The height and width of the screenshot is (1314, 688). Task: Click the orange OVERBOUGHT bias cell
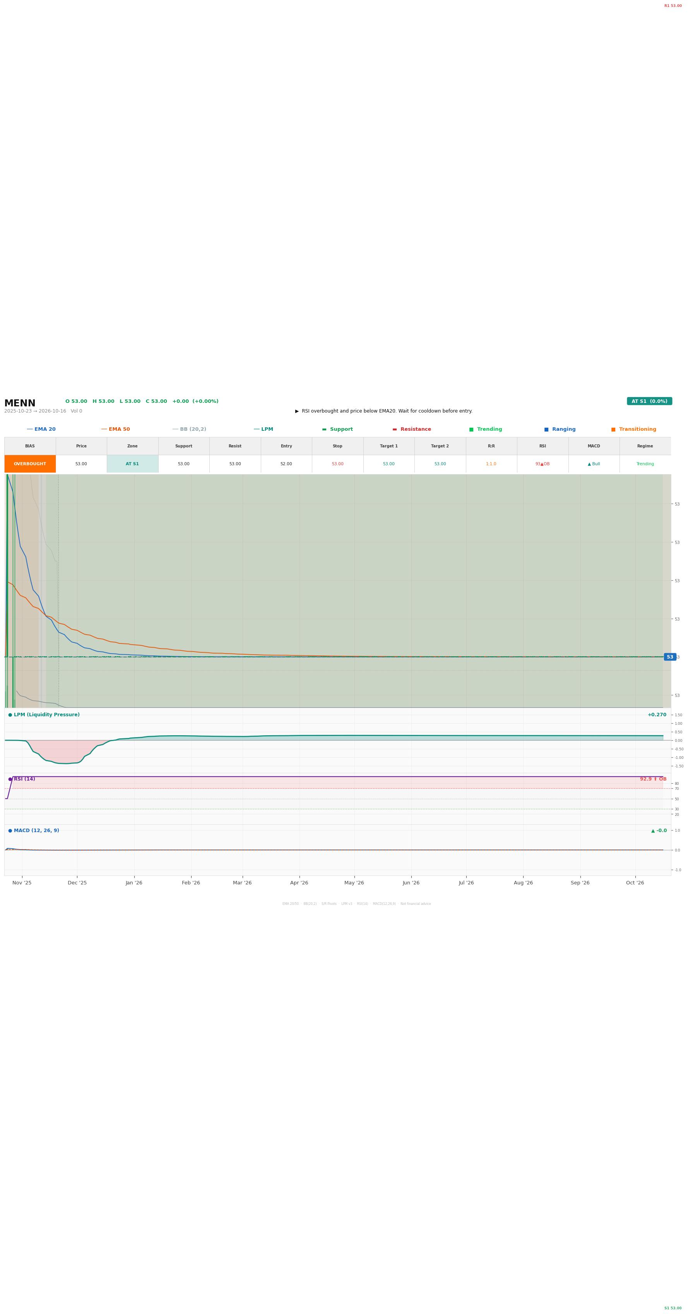(30, 464)
